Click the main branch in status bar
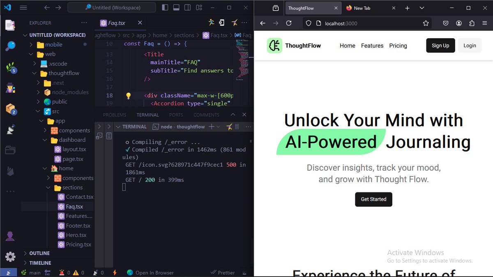 coord(31,272)
